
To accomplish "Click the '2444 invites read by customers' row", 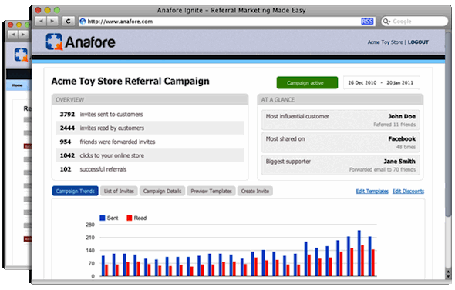I will [x=150, y=128].
